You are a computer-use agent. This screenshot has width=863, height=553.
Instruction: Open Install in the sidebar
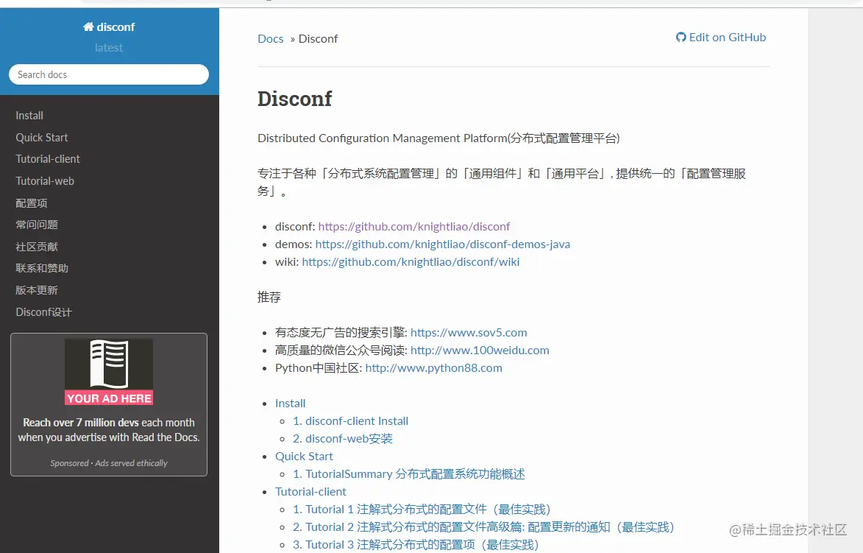point(29,116)
